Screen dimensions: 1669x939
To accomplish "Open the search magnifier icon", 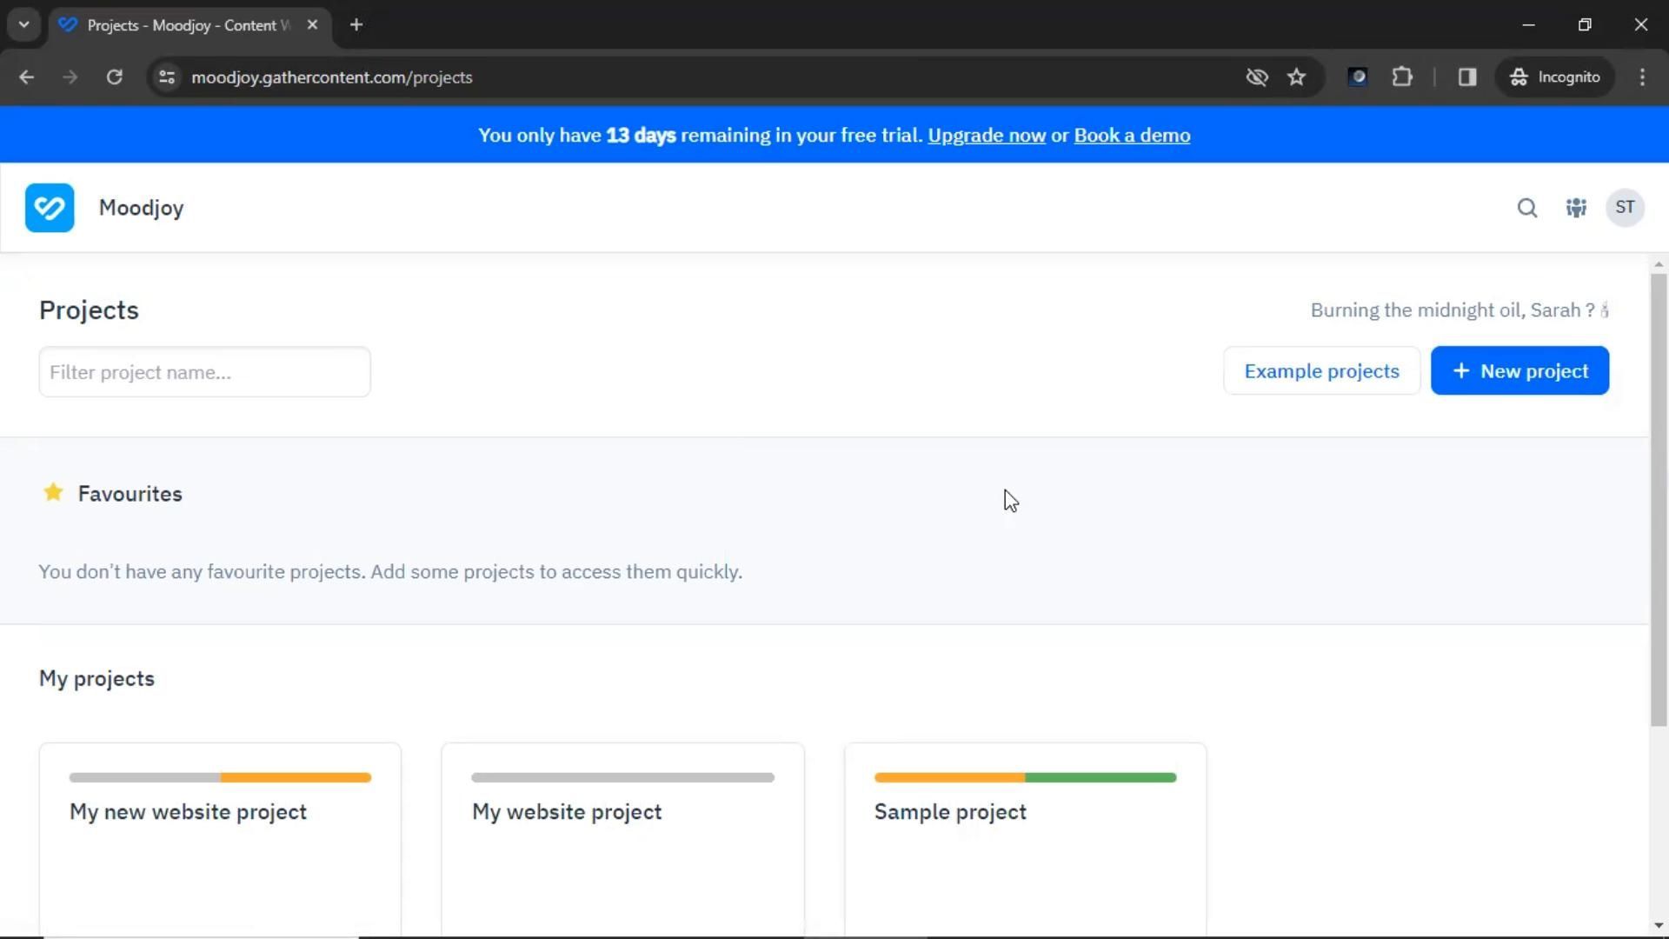I will (x=1527, y=208).
